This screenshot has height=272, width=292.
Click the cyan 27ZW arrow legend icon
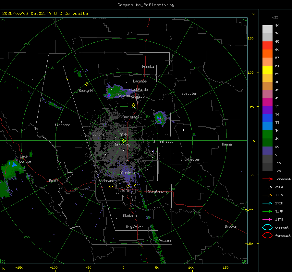click(267, 203)
